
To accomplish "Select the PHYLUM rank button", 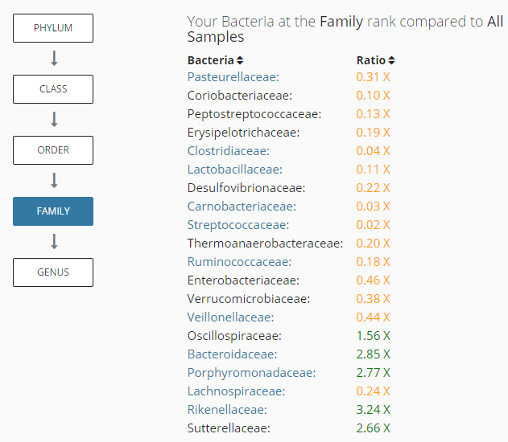I will click(x=53, y=28).
